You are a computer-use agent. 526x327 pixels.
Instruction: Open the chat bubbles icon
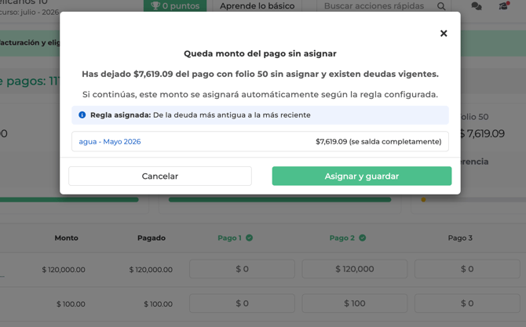477,6
